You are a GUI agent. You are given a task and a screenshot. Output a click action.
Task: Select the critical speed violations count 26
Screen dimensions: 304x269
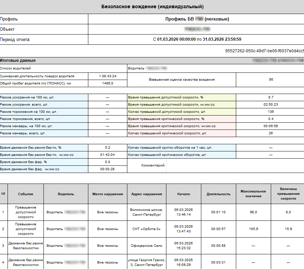[271, 133]
